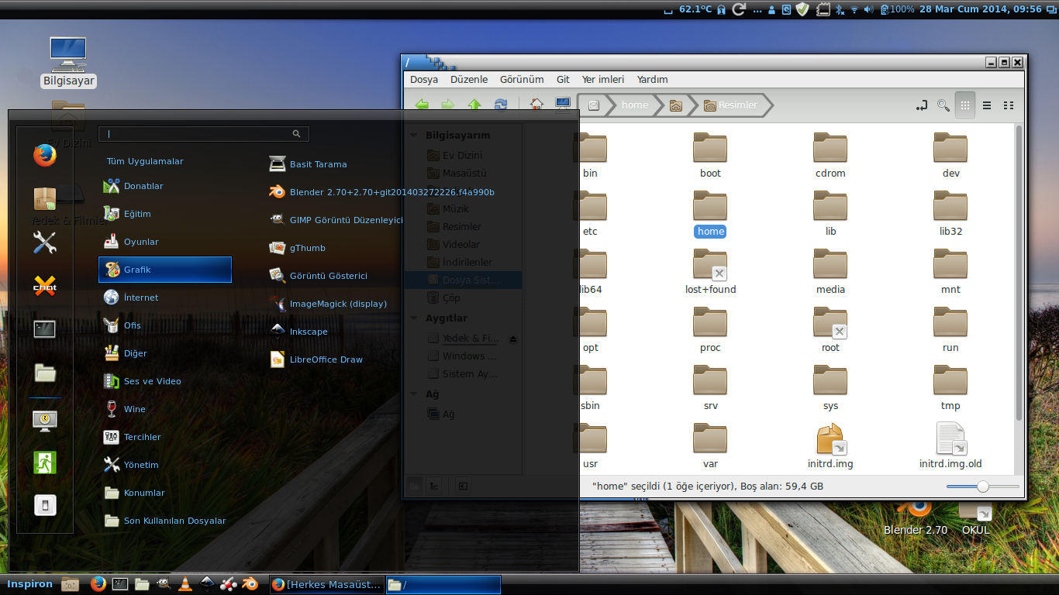Click the menu search input field
1059x595 pixels.
pyautogui.click(x=204, y=133)
